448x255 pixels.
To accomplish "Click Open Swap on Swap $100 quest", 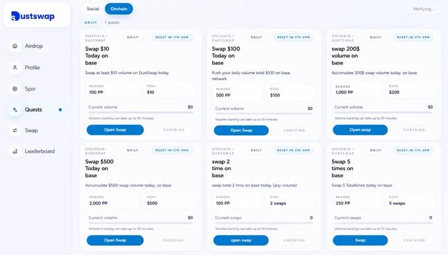I will [241, 131].
